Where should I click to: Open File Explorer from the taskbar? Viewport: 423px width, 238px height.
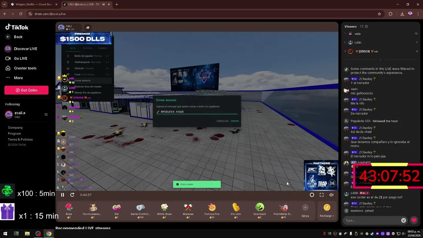pyautogui.click(x=27, y=234)
